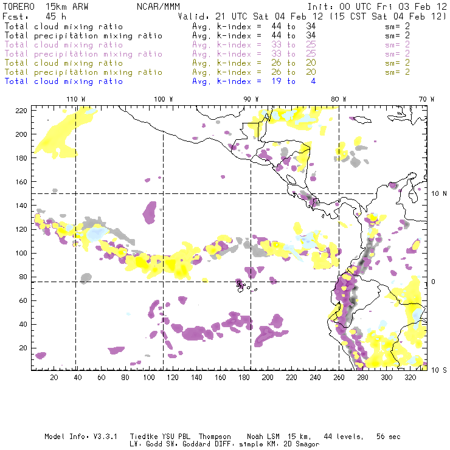Click the '10 N' latitude label
Image resolution: width=450 pixels, height=450 pixels.
439,194
